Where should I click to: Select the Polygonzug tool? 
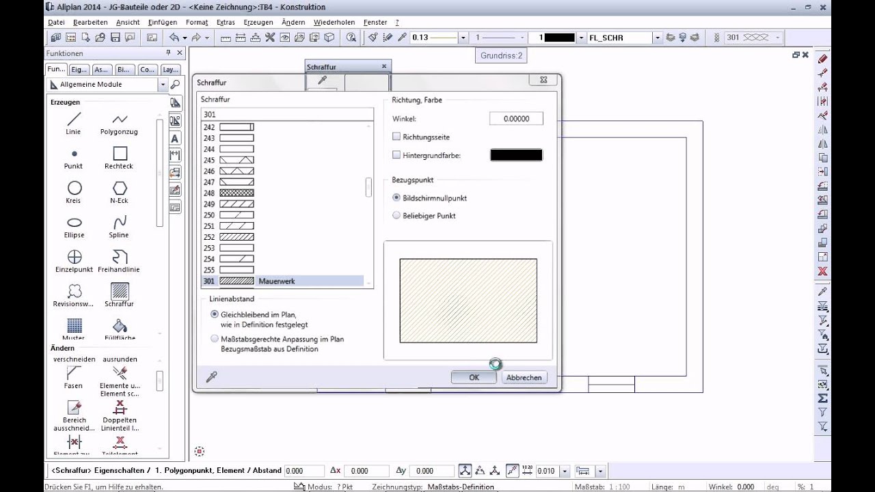(x=119, y=124)
